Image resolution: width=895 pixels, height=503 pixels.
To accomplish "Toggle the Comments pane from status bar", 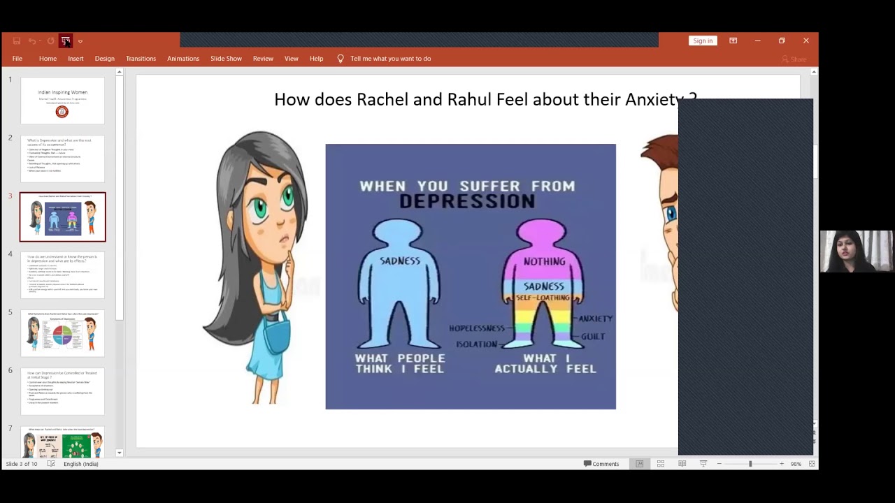I will coord(601,464).
